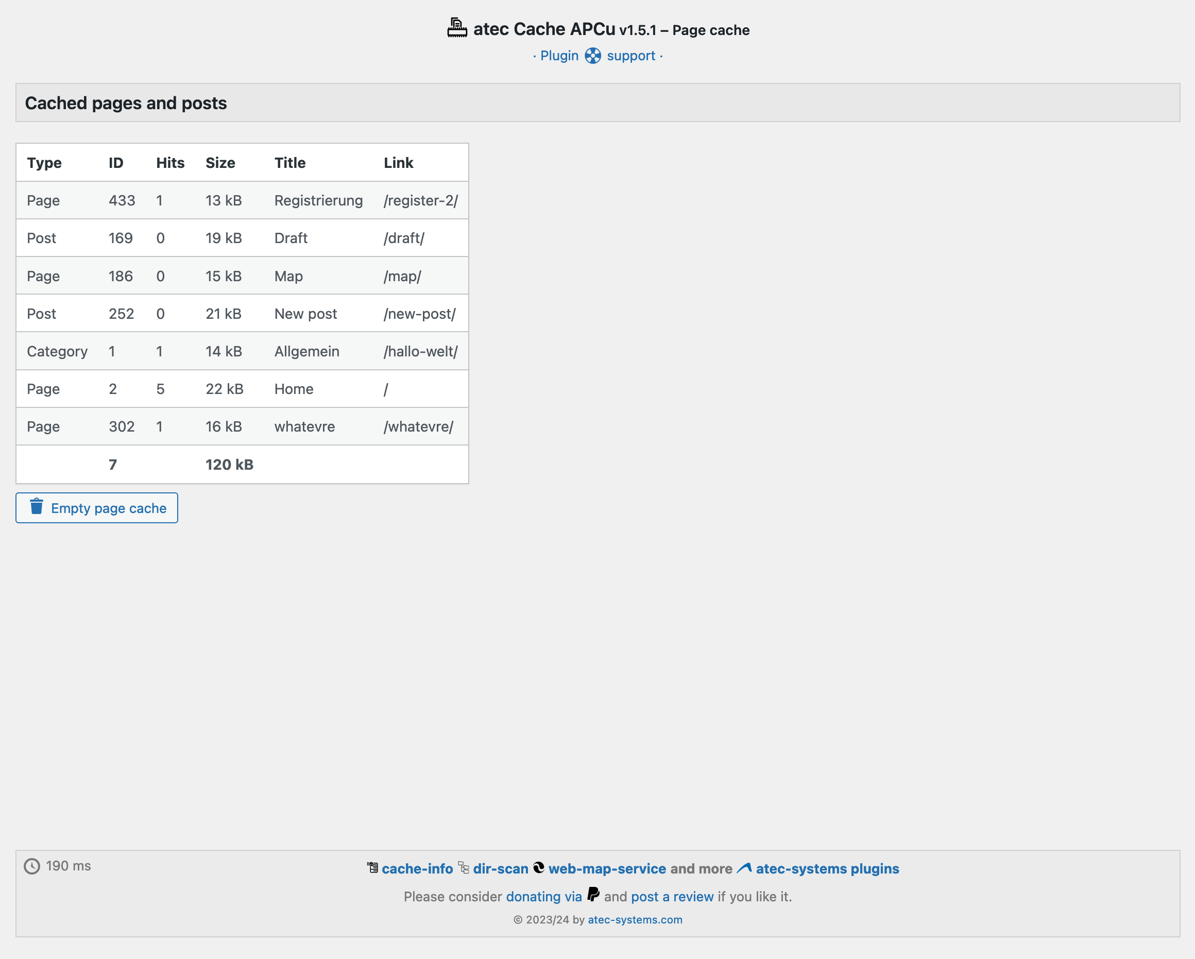The width and height of the screenshot is (1195, 959).
Task: Click the cache-info plugin icon
Action: coord(372,867)
